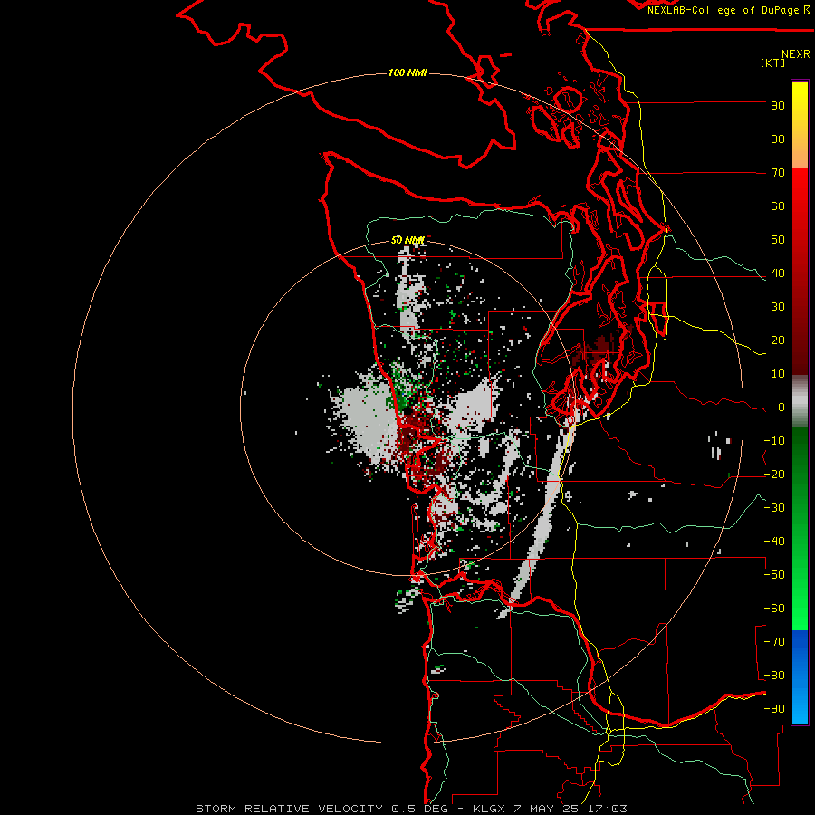The width and height of the screenshot is (815, 815).
Task: Click the 100 NMI range ring label
Action: [407, 72]
